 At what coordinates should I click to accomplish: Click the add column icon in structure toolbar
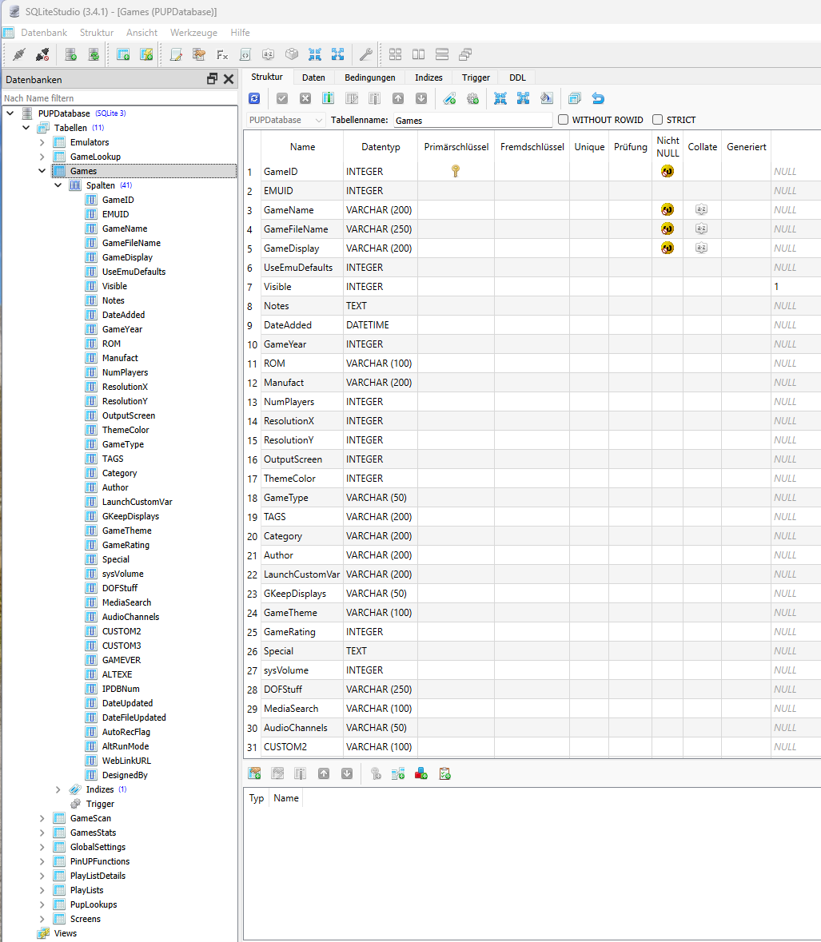328,98
